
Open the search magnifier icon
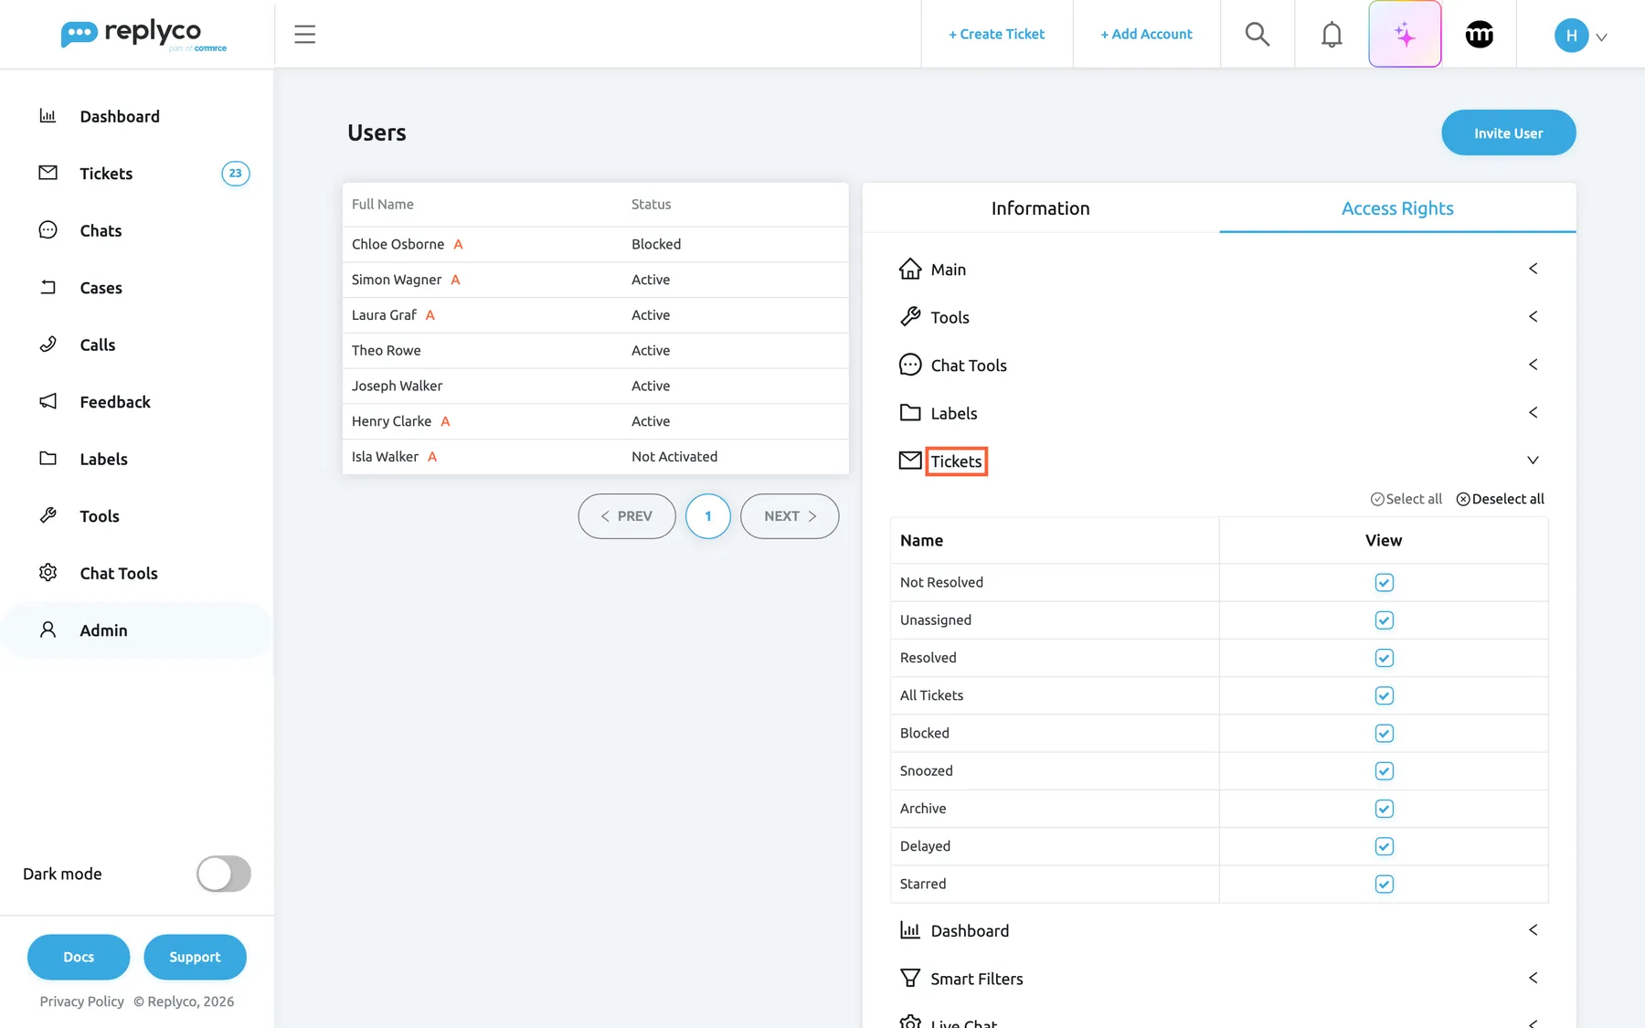pos(1258,34)
